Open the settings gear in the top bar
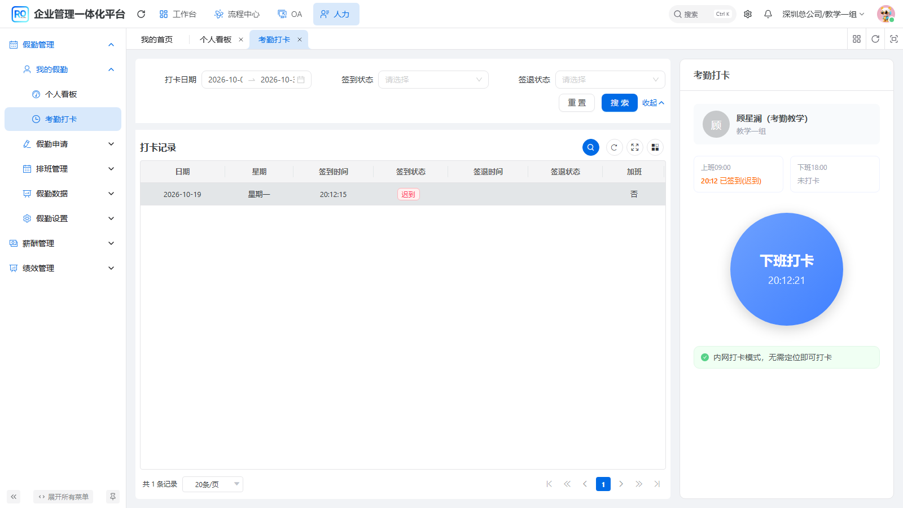Screen dimensions: 903x508 pos(748,14)
